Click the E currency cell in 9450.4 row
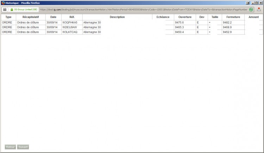Screen dimensions: 264x153 [198, 32]
